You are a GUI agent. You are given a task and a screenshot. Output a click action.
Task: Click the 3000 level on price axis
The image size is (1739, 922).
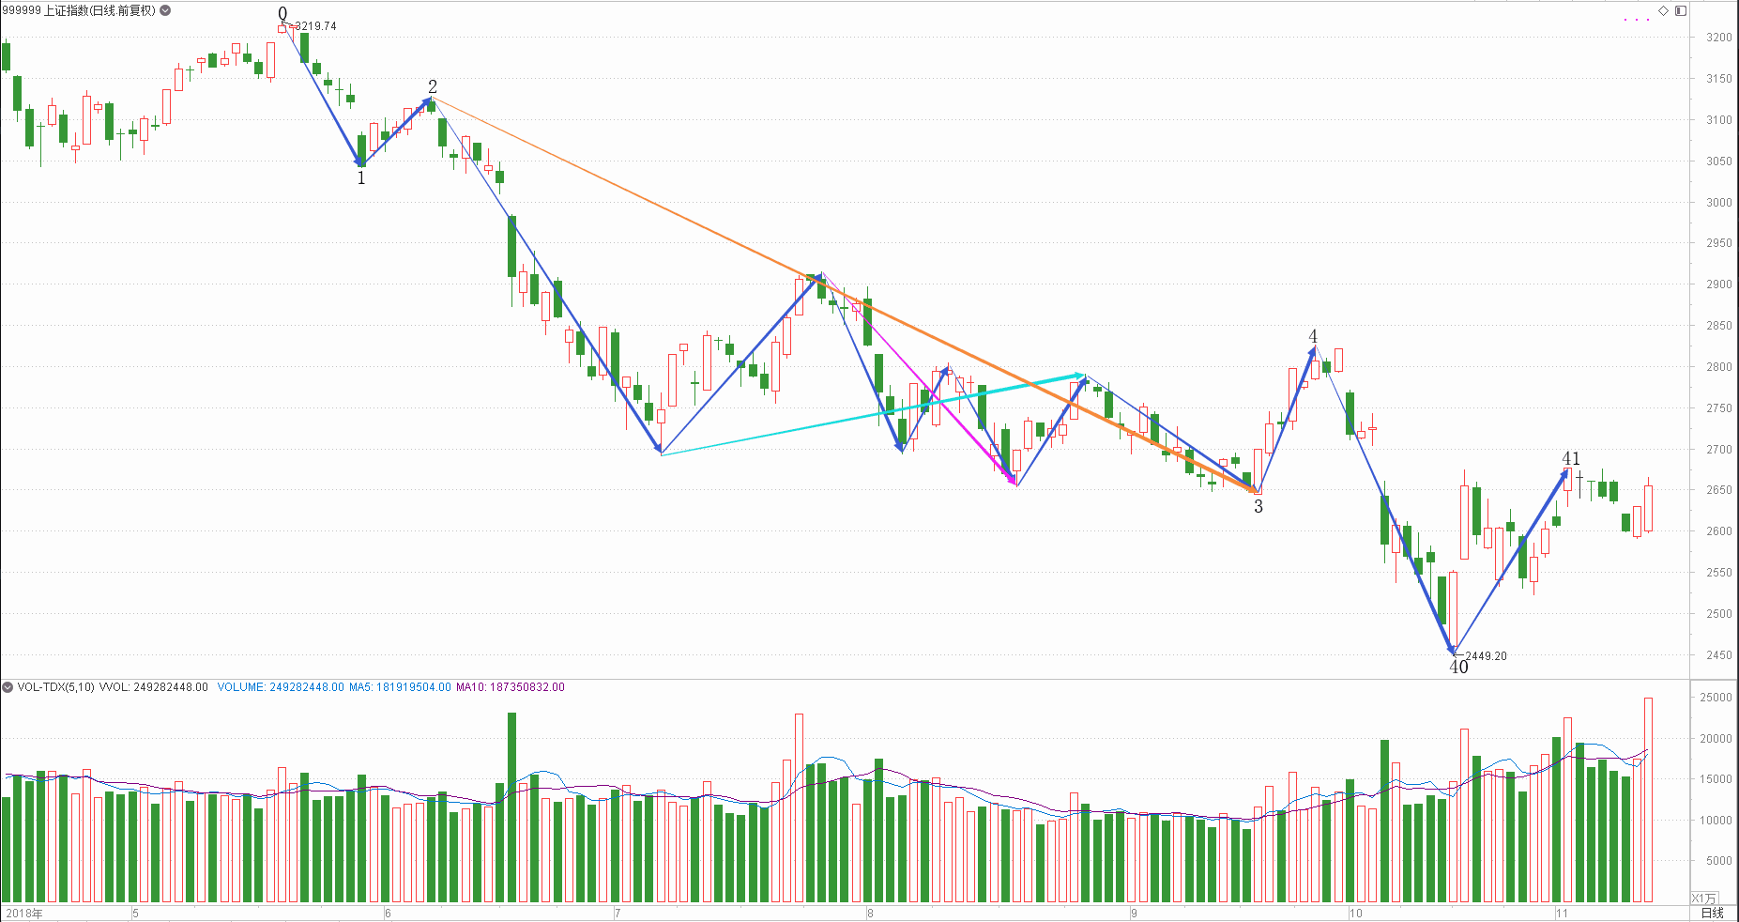[1719, 202]
